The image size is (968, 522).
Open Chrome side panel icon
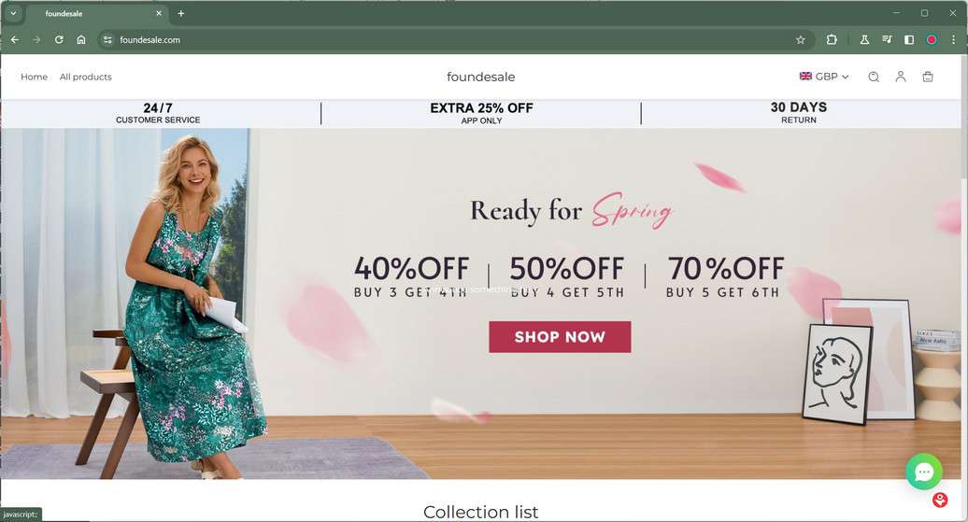[x=909, y=39]
